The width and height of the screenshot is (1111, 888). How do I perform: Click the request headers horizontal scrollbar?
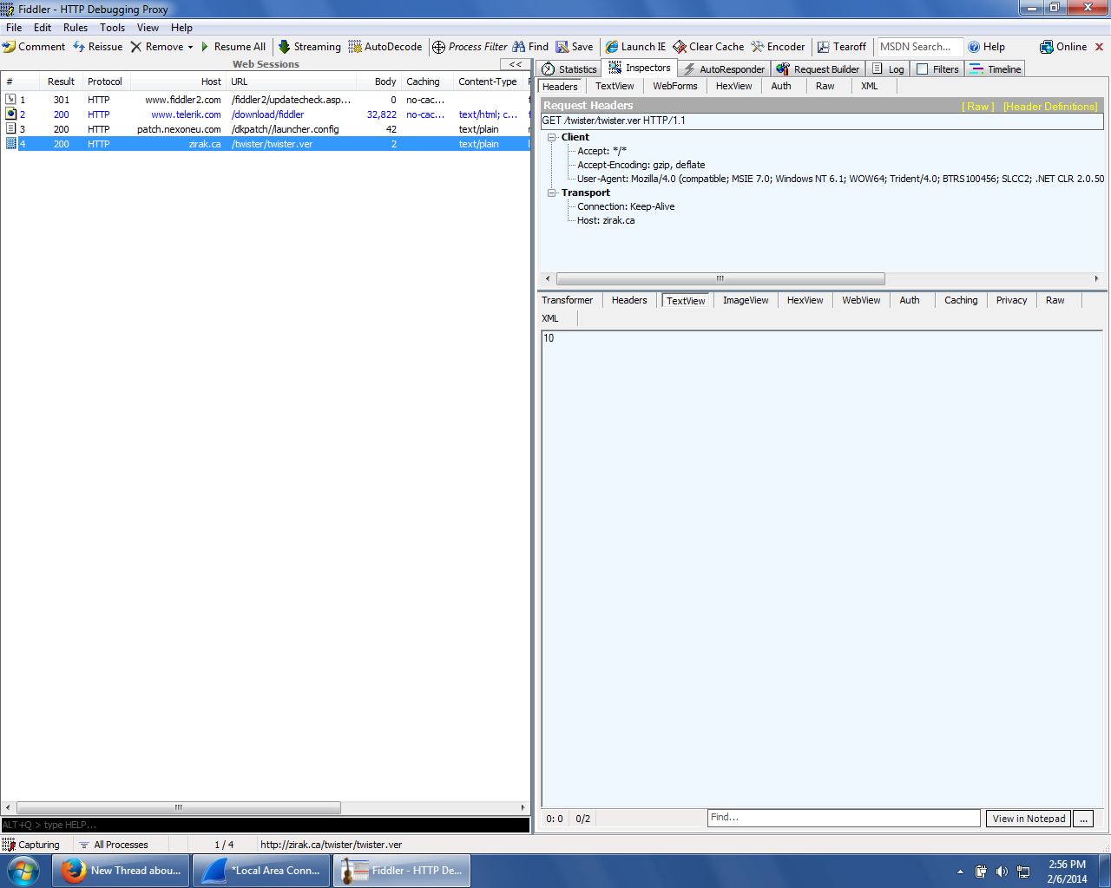point(720,279)
